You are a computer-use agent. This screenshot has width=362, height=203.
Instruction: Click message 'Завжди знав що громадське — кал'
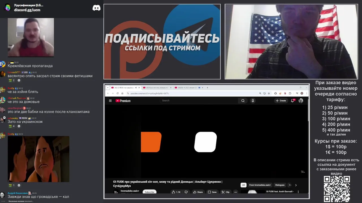38,197
